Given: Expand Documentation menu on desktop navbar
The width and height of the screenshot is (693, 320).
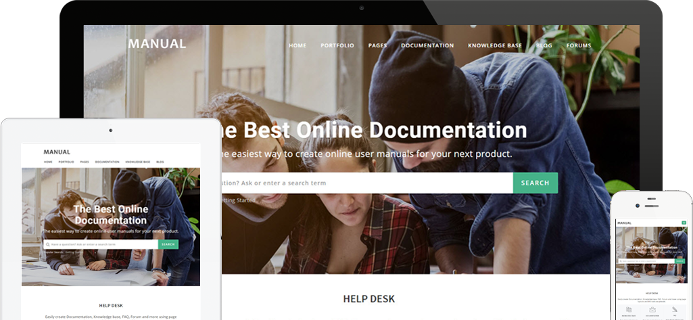Looking at the screenshot, I should 427,46.
